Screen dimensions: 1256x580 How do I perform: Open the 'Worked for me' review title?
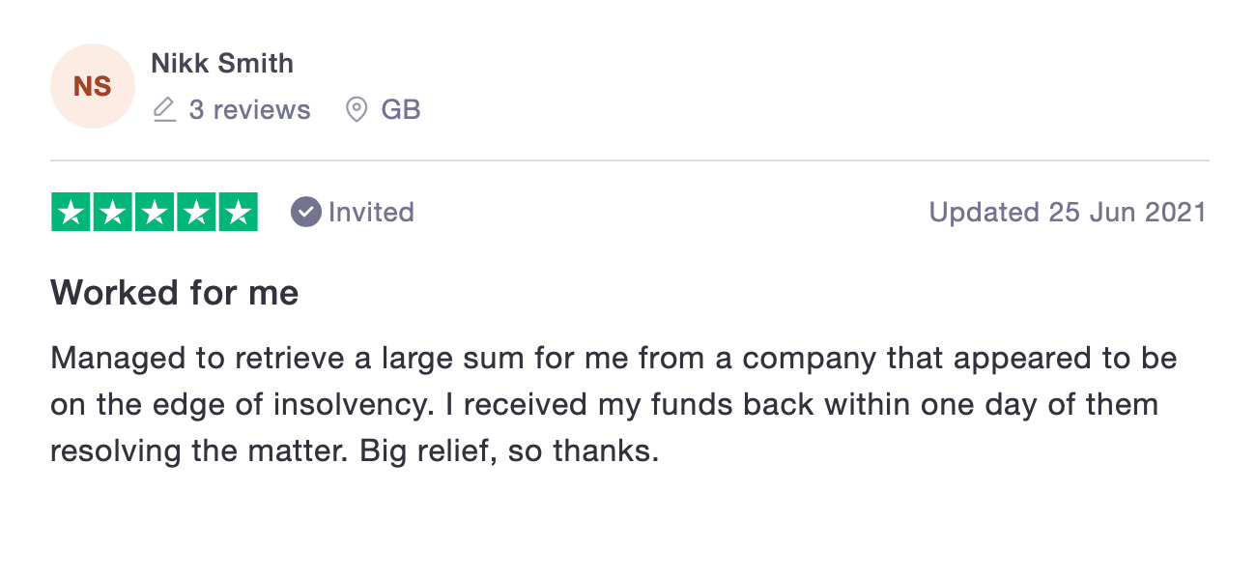(175, 292)
